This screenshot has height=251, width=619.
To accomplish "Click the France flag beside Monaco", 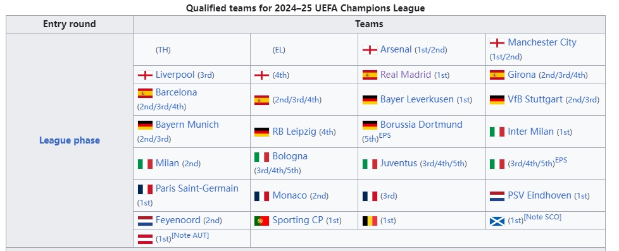I will pyautogui.click(x=262, y=196).
